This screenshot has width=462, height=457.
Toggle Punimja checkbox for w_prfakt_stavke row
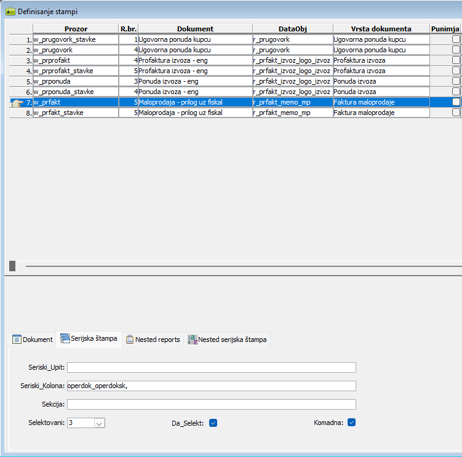[x=456, y=113]
